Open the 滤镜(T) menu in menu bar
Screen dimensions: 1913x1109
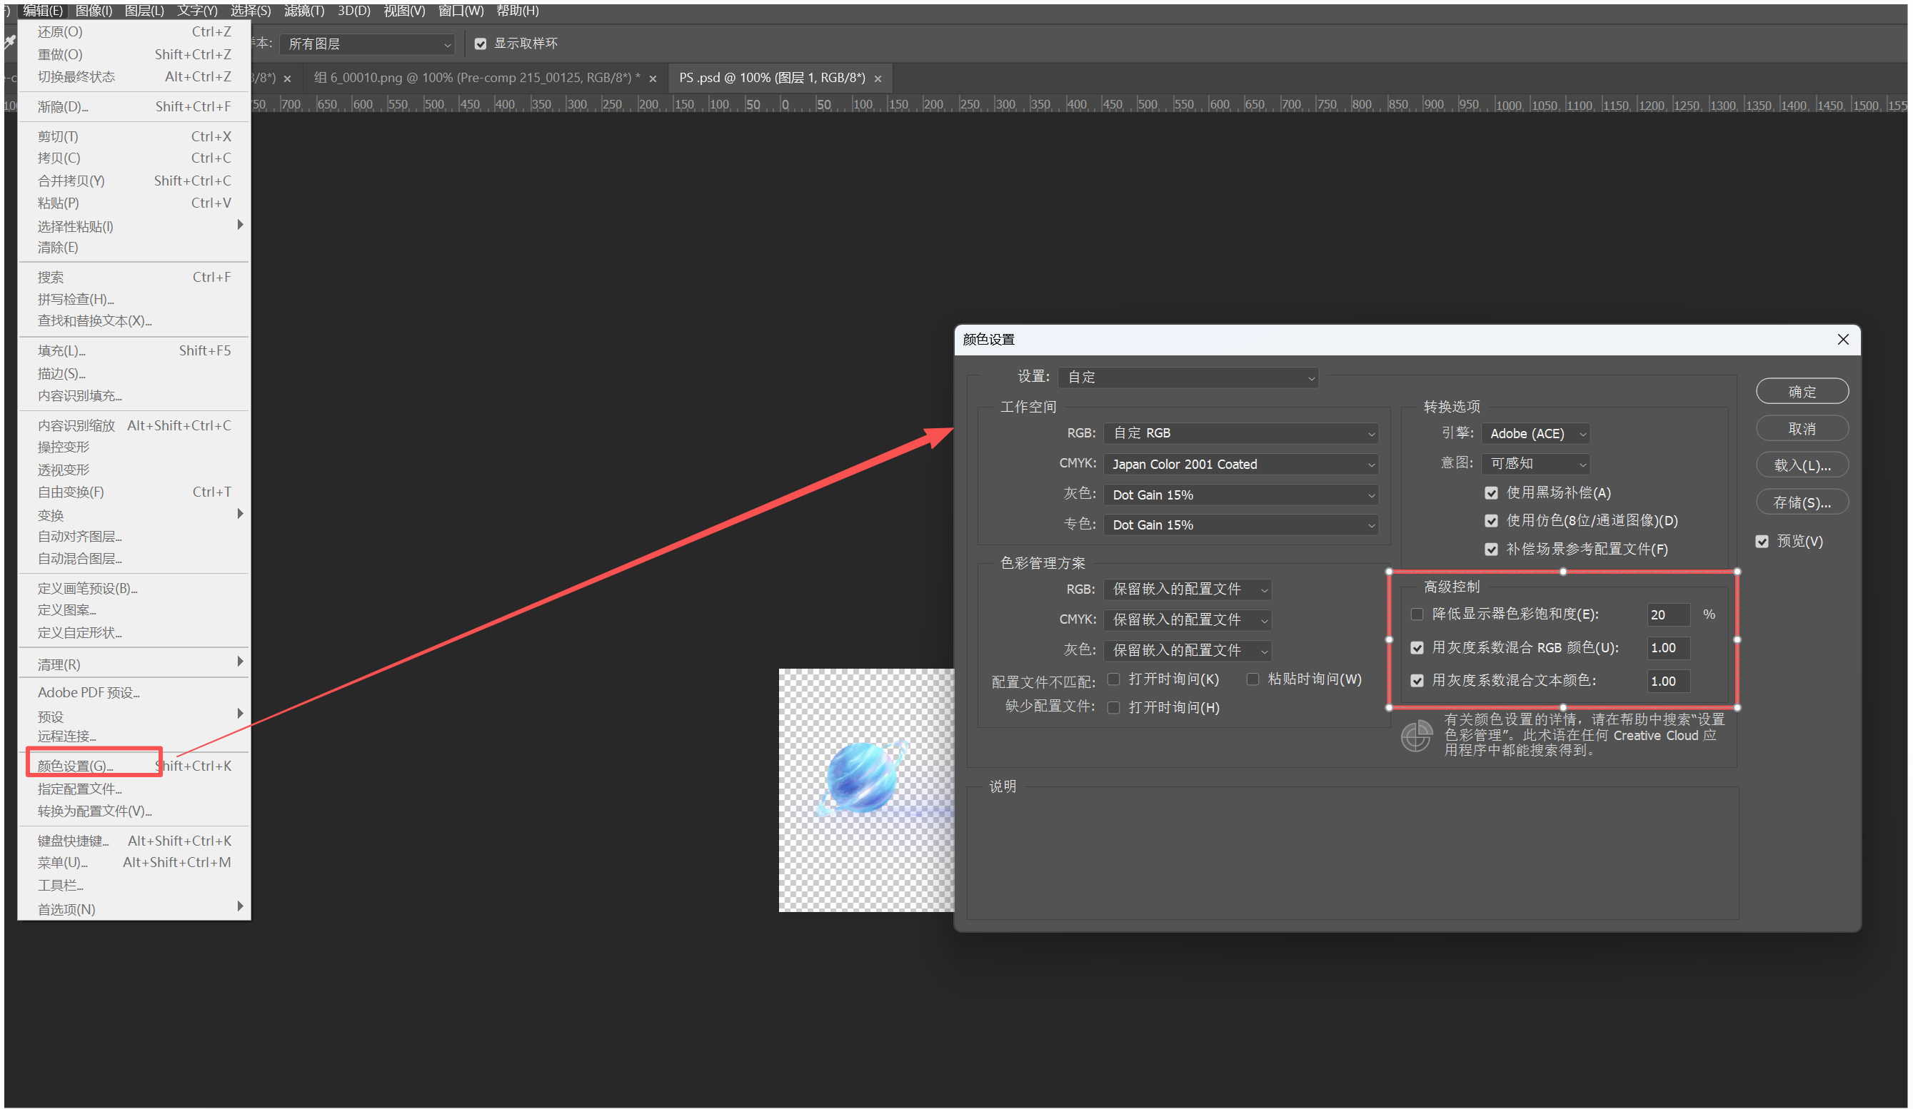[303, 11]
